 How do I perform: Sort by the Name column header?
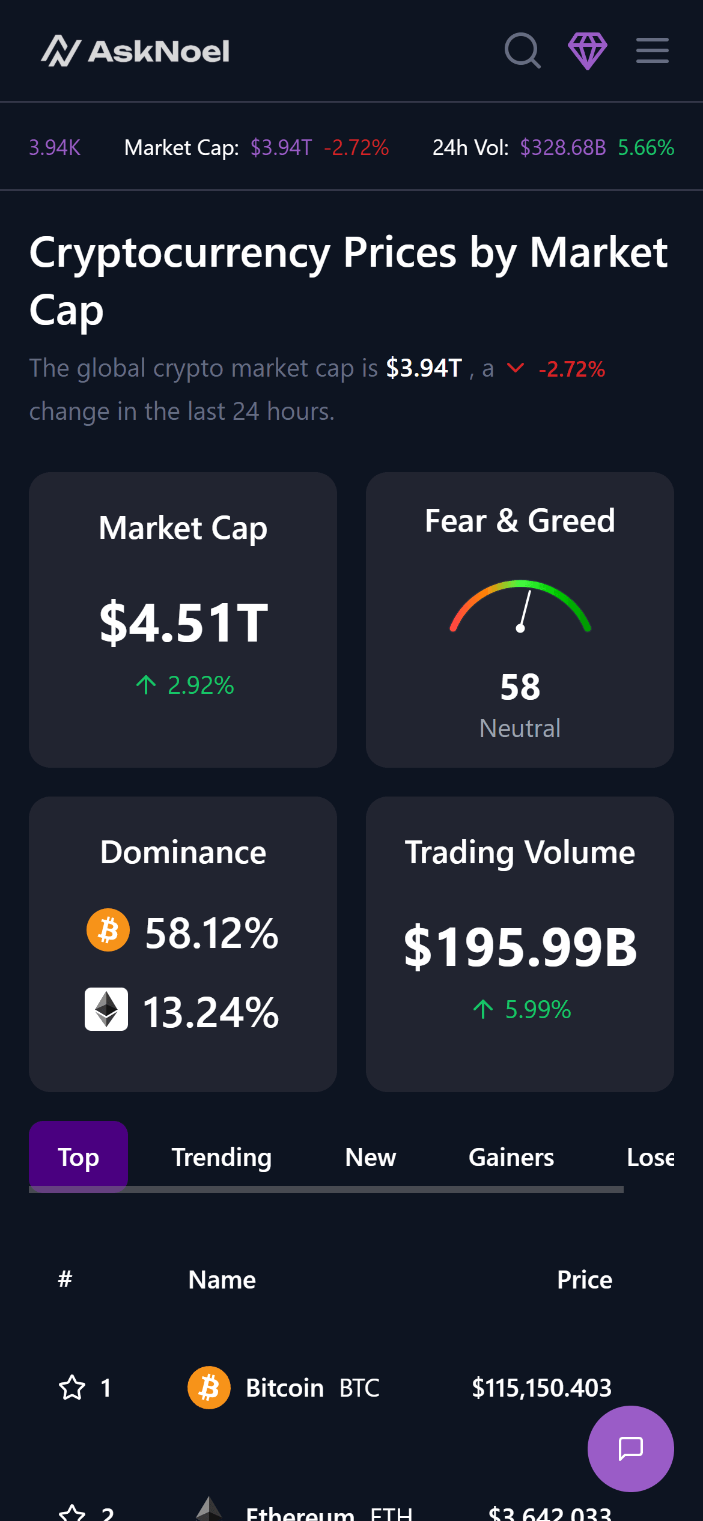[x=222, y=1280]
